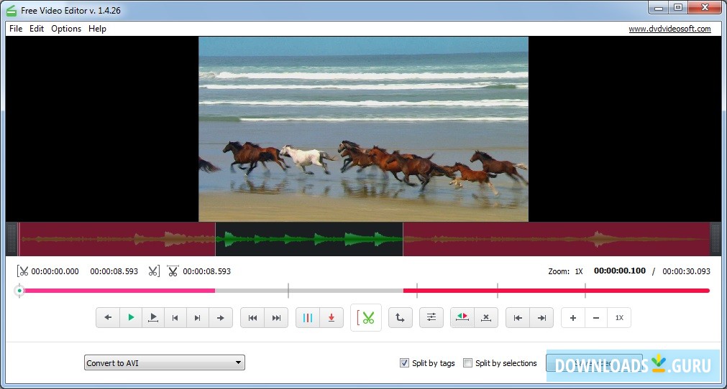Click the play selection button
The height and width of the screenshot is (389, 727).
(x=153, y=318)
